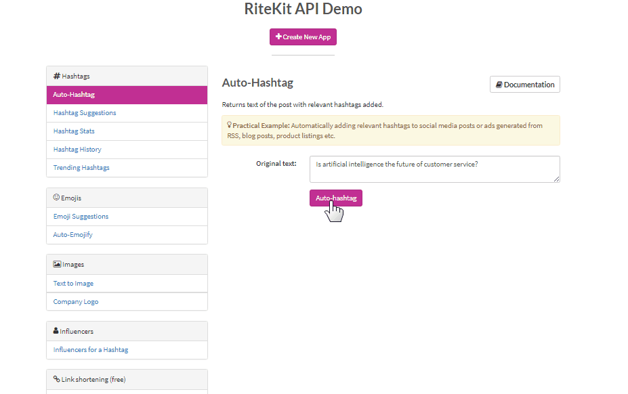Click the lightbulb icon before Practical Example
The height and width of the screenshot is (394, 628).
pos(229,125)
